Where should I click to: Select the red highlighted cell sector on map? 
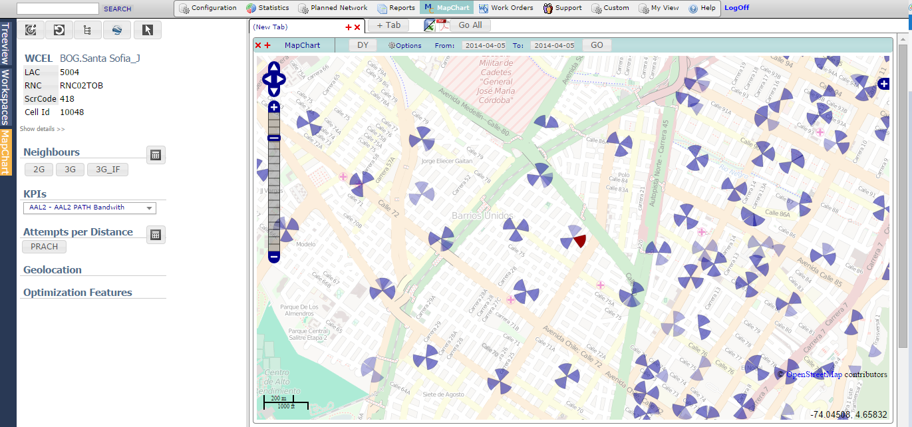579,240
